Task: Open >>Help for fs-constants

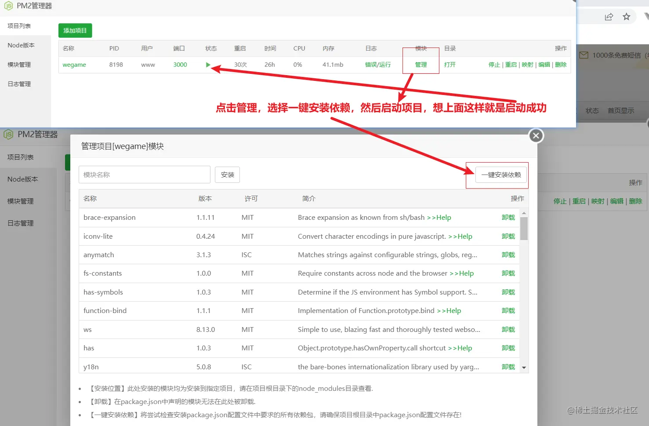Action: (x=462, y=273)
